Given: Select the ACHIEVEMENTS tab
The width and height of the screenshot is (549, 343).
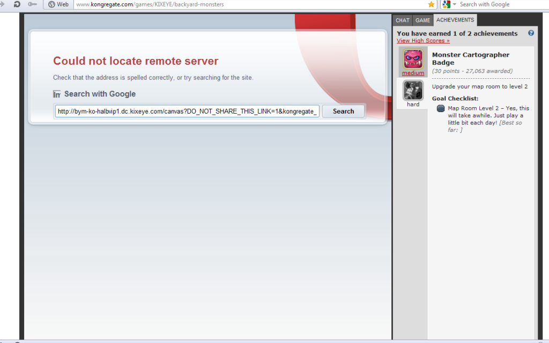Looking at the screenshot, I should pyautogui.click(x=455, y=20).
